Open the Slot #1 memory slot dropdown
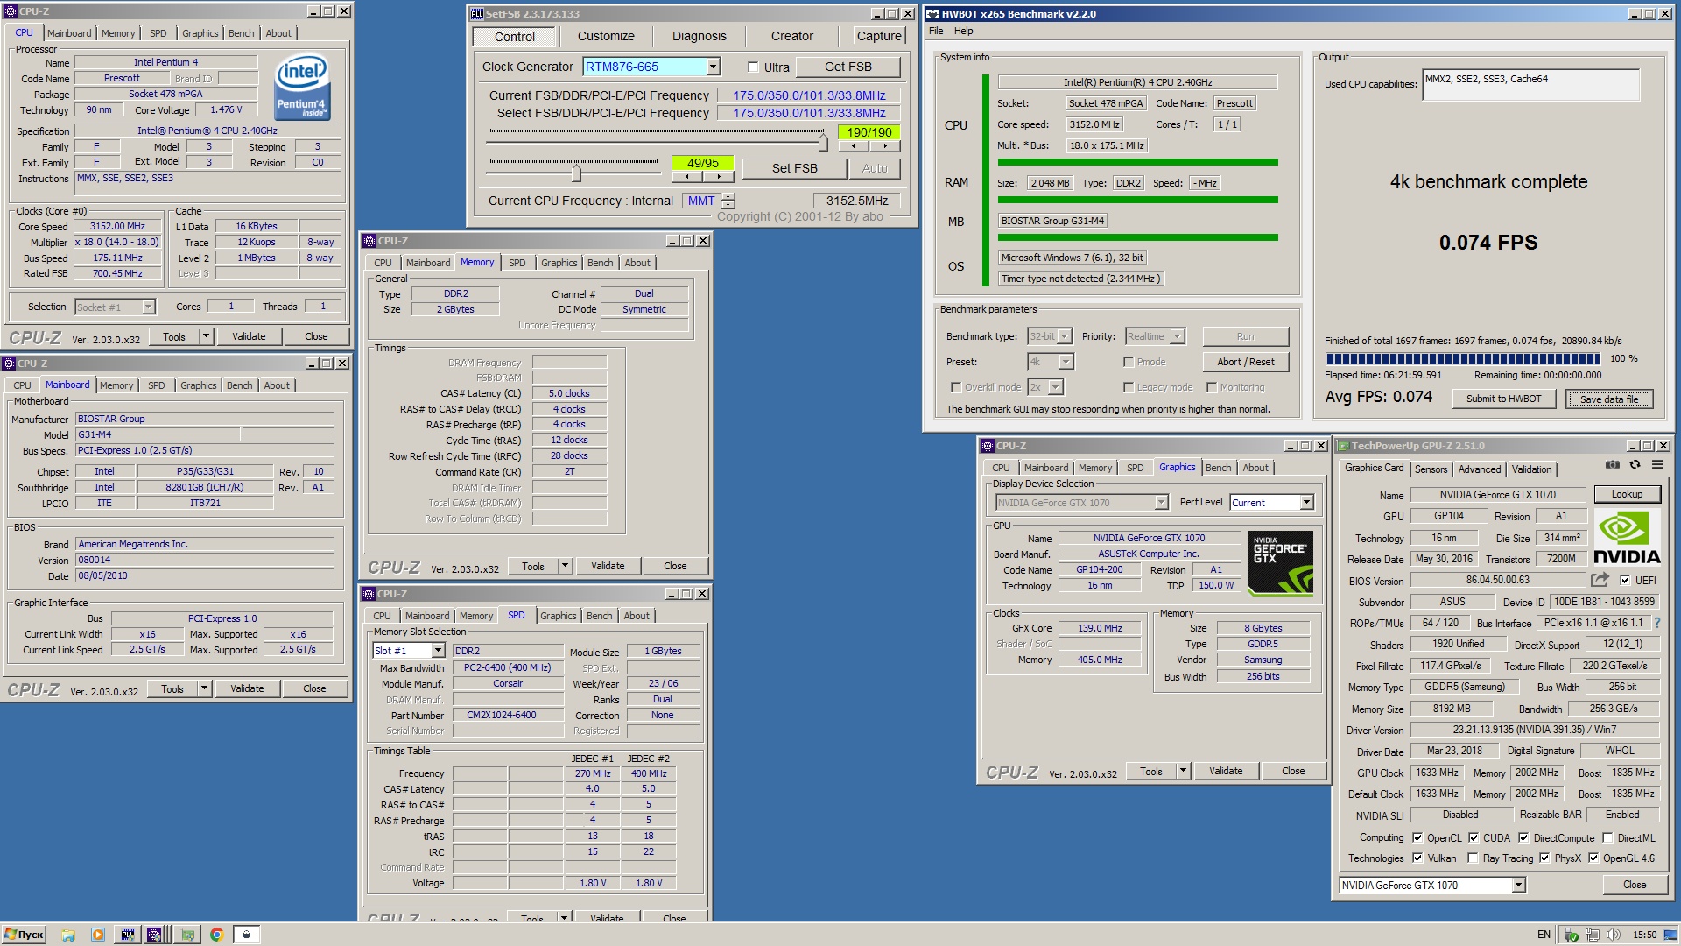 [438, 651]
